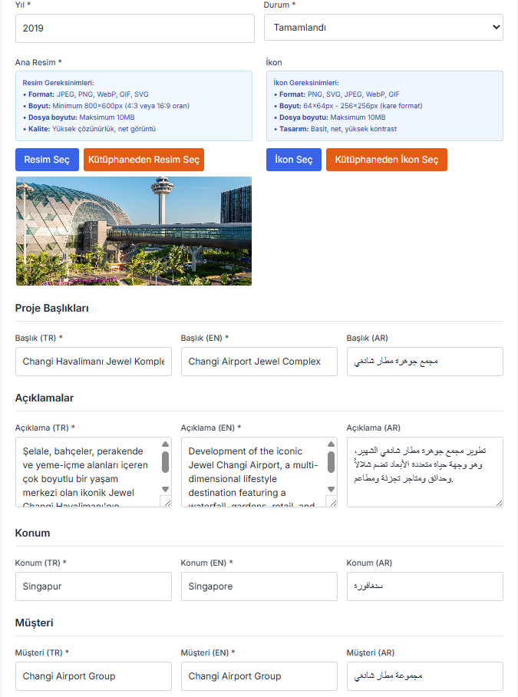Click the resize handle of Açıklama (AR) textarea
This screenshot has height=697, width=518.
499,503
